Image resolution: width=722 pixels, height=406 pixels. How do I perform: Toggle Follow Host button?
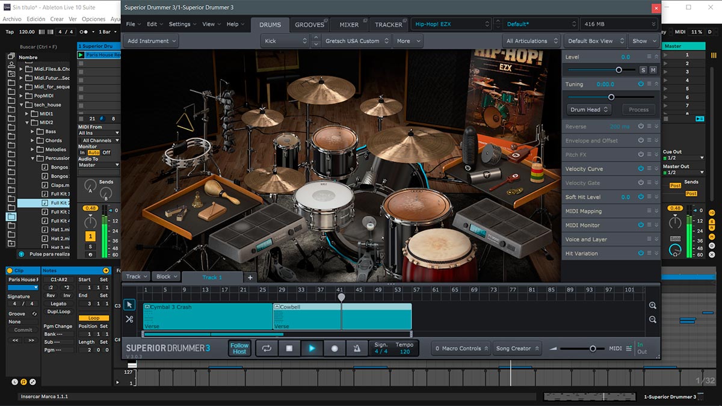pyautogui.click(x=239, y=348)
